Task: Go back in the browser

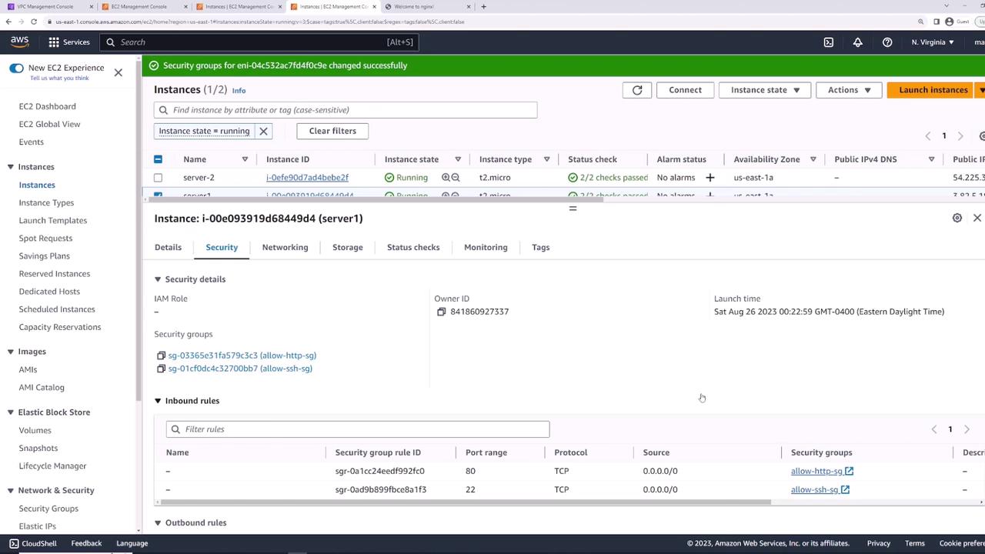Action: pyautogui.click(x=8, y=22)
